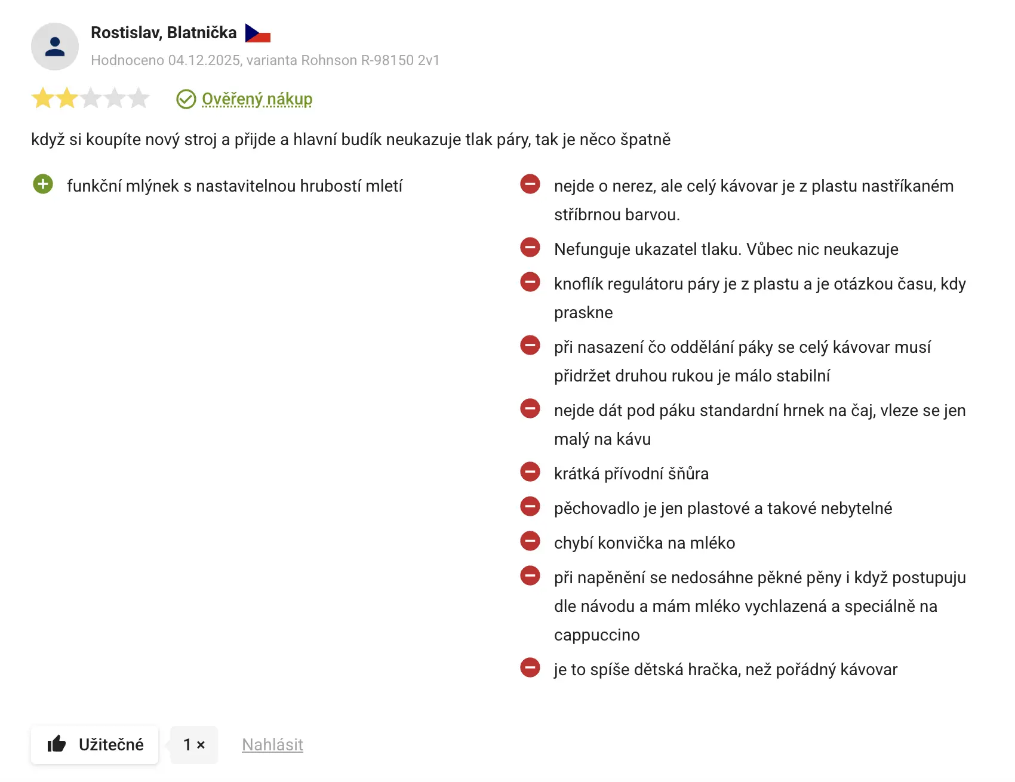Click the 'funkční mlýnek' pro text
Viewport: 1015px width, 782px height.
tap(235, 186)
